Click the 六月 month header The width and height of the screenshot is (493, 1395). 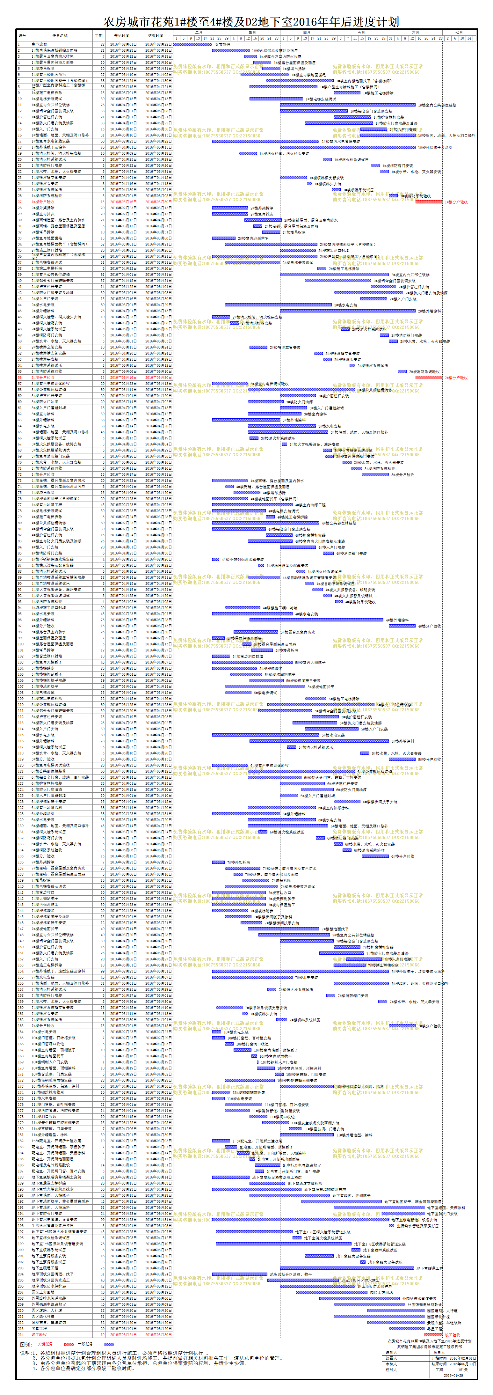coord(415,33)
